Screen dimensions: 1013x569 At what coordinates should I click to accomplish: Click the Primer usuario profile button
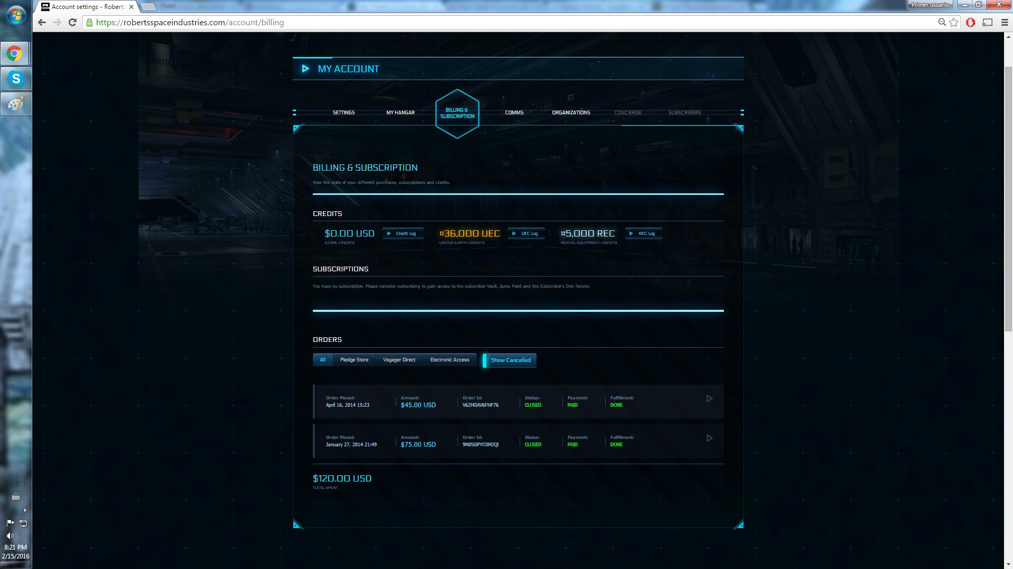coord(930,5)
